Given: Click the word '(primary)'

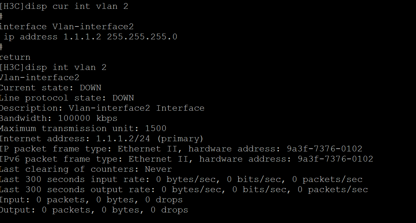Looking at the screenshot, I should tap(180, 138).
